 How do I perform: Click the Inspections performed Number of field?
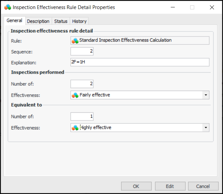(x=82, y=84)
